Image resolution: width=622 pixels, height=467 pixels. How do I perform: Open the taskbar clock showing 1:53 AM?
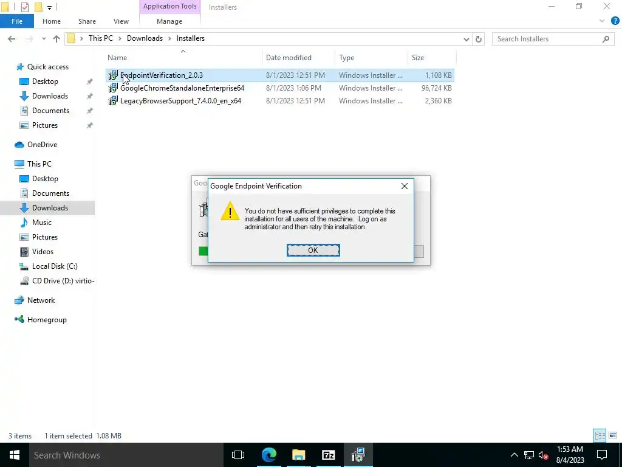point(570,455)
